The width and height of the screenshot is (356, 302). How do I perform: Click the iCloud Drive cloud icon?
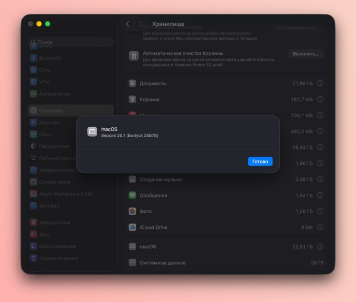[x=132, y=227]
